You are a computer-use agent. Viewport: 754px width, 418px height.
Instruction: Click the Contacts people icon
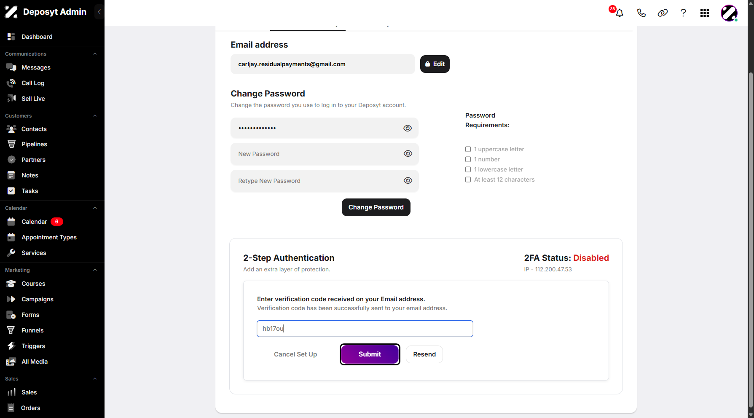tap(11, 129)
